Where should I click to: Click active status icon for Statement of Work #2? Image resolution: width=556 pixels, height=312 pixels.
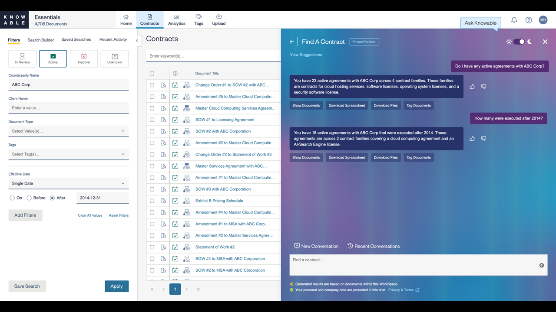[x=175, y=247]
